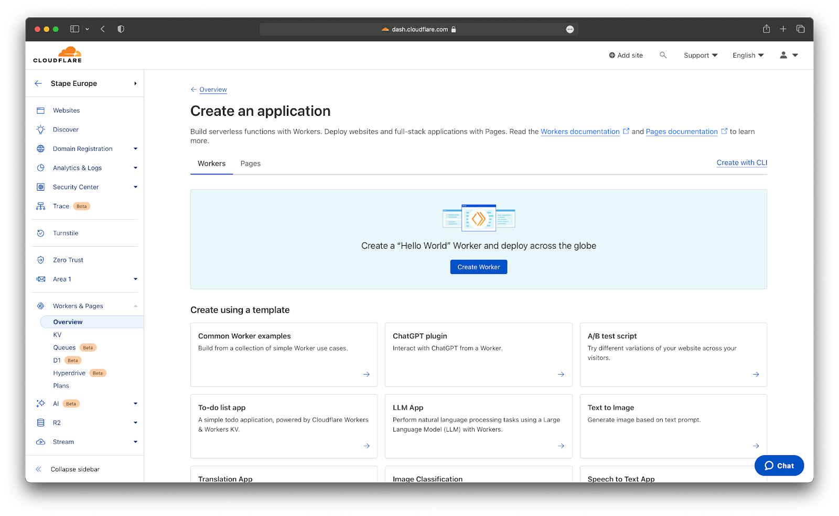Open the Text to Image template card
This screenshot has width=839, height=516.
[673, 426]
